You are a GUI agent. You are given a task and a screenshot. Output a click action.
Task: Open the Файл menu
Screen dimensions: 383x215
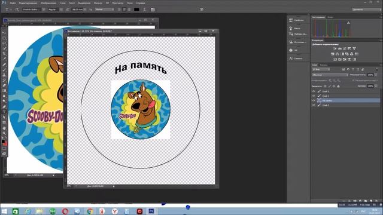[x=13, y=3]
